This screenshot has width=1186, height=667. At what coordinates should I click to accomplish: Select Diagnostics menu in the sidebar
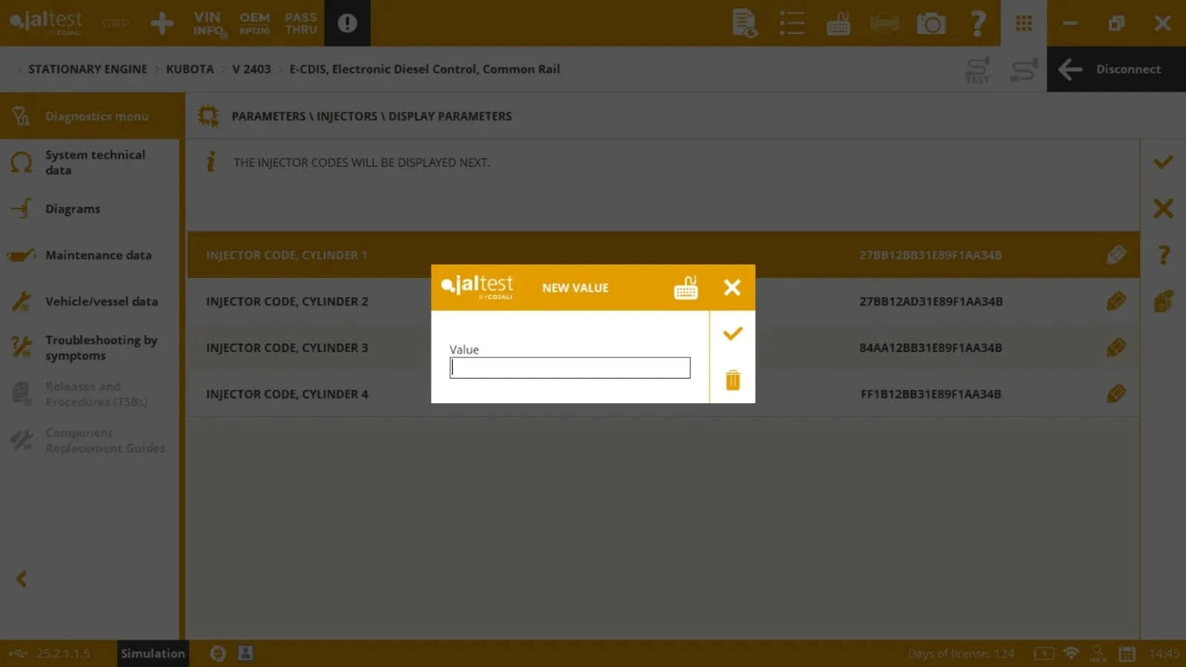89,116
